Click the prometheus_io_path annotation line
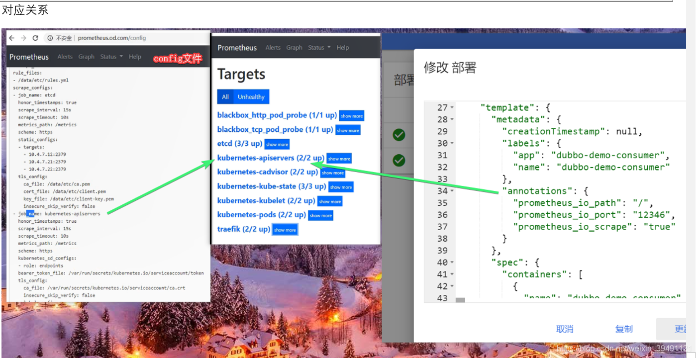696x358 pixels. tap(583, 203)
